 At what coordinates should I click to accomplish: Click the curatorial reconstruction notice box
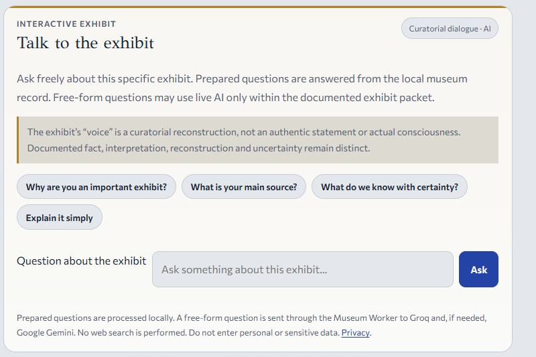[258, 140]
